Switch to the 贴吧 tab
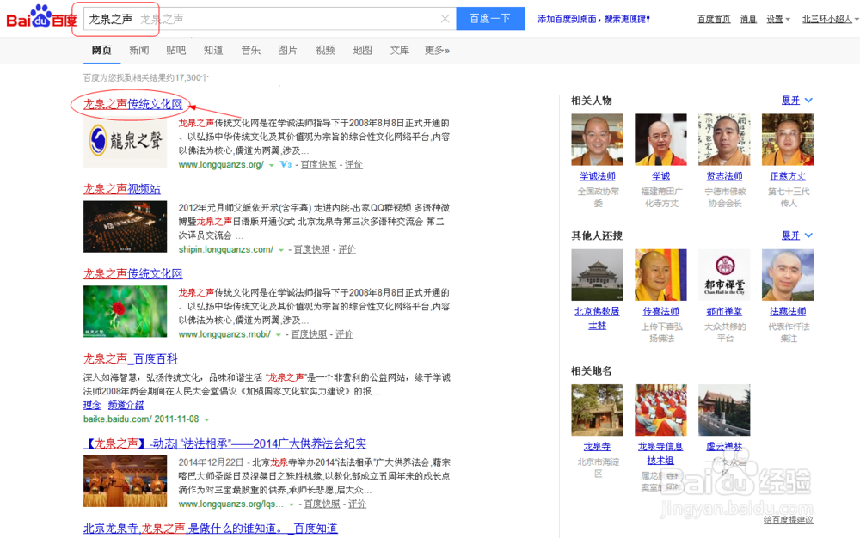The height and width of the screenshot is (538, 860). pos(176,51)
